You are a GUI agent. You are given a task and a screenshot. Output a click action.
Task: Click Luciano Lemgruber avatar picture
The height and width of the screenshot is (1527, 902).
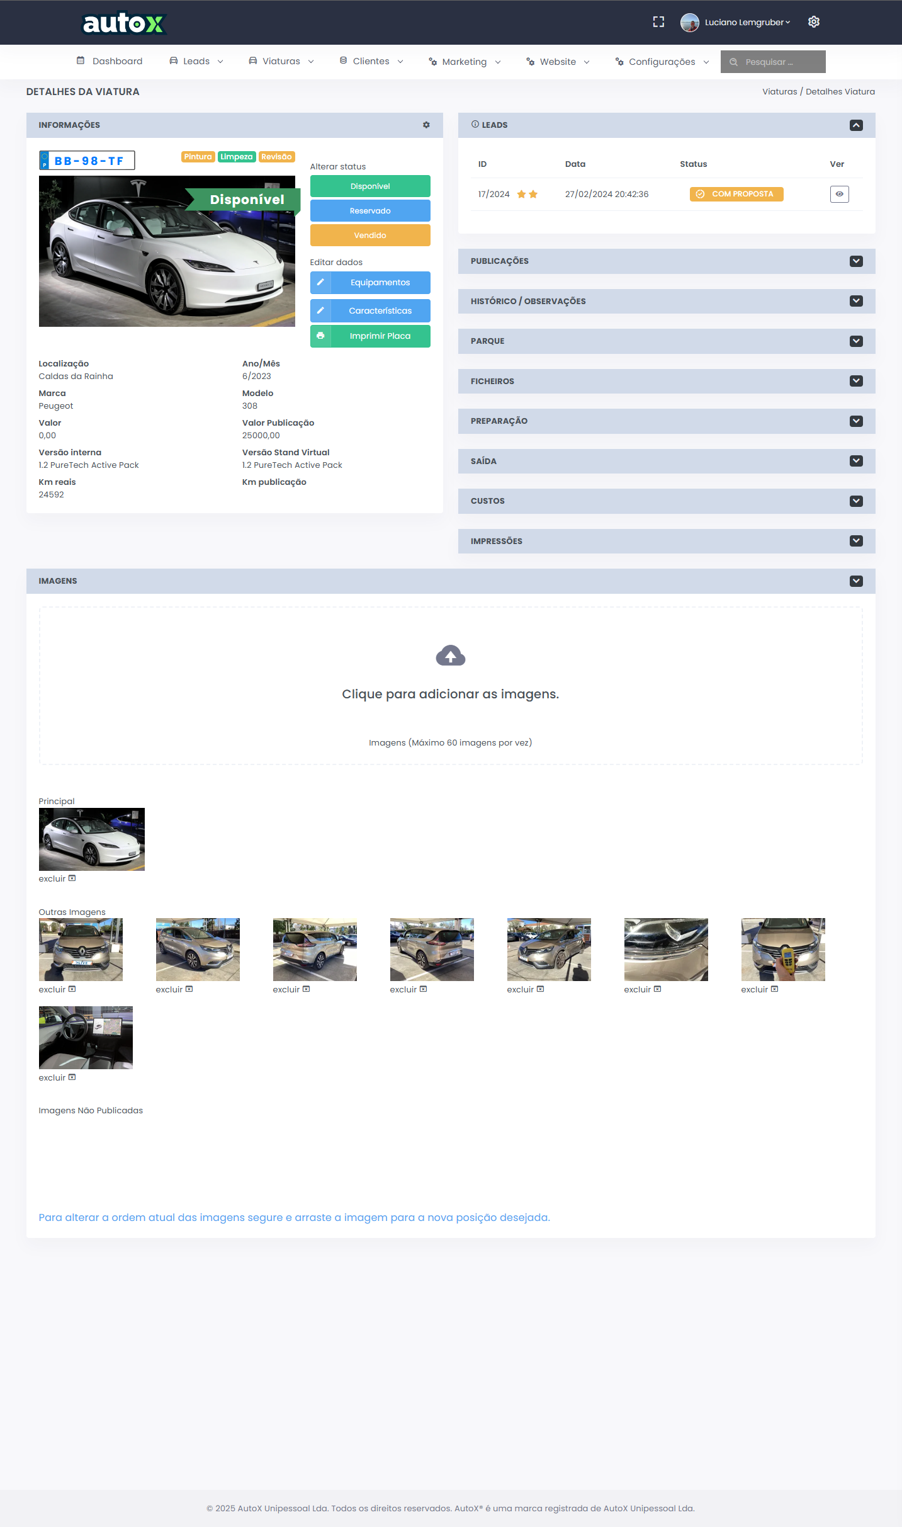pos(690,23)
